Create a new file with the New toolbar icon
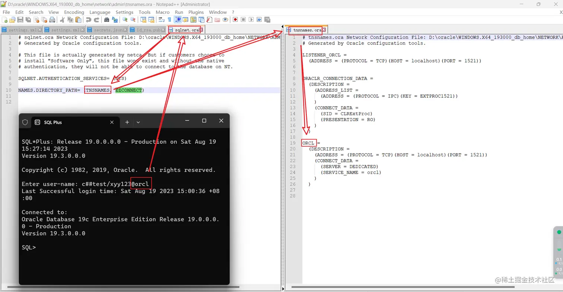Viewport: 563px width, 292px height. point(5,20)
